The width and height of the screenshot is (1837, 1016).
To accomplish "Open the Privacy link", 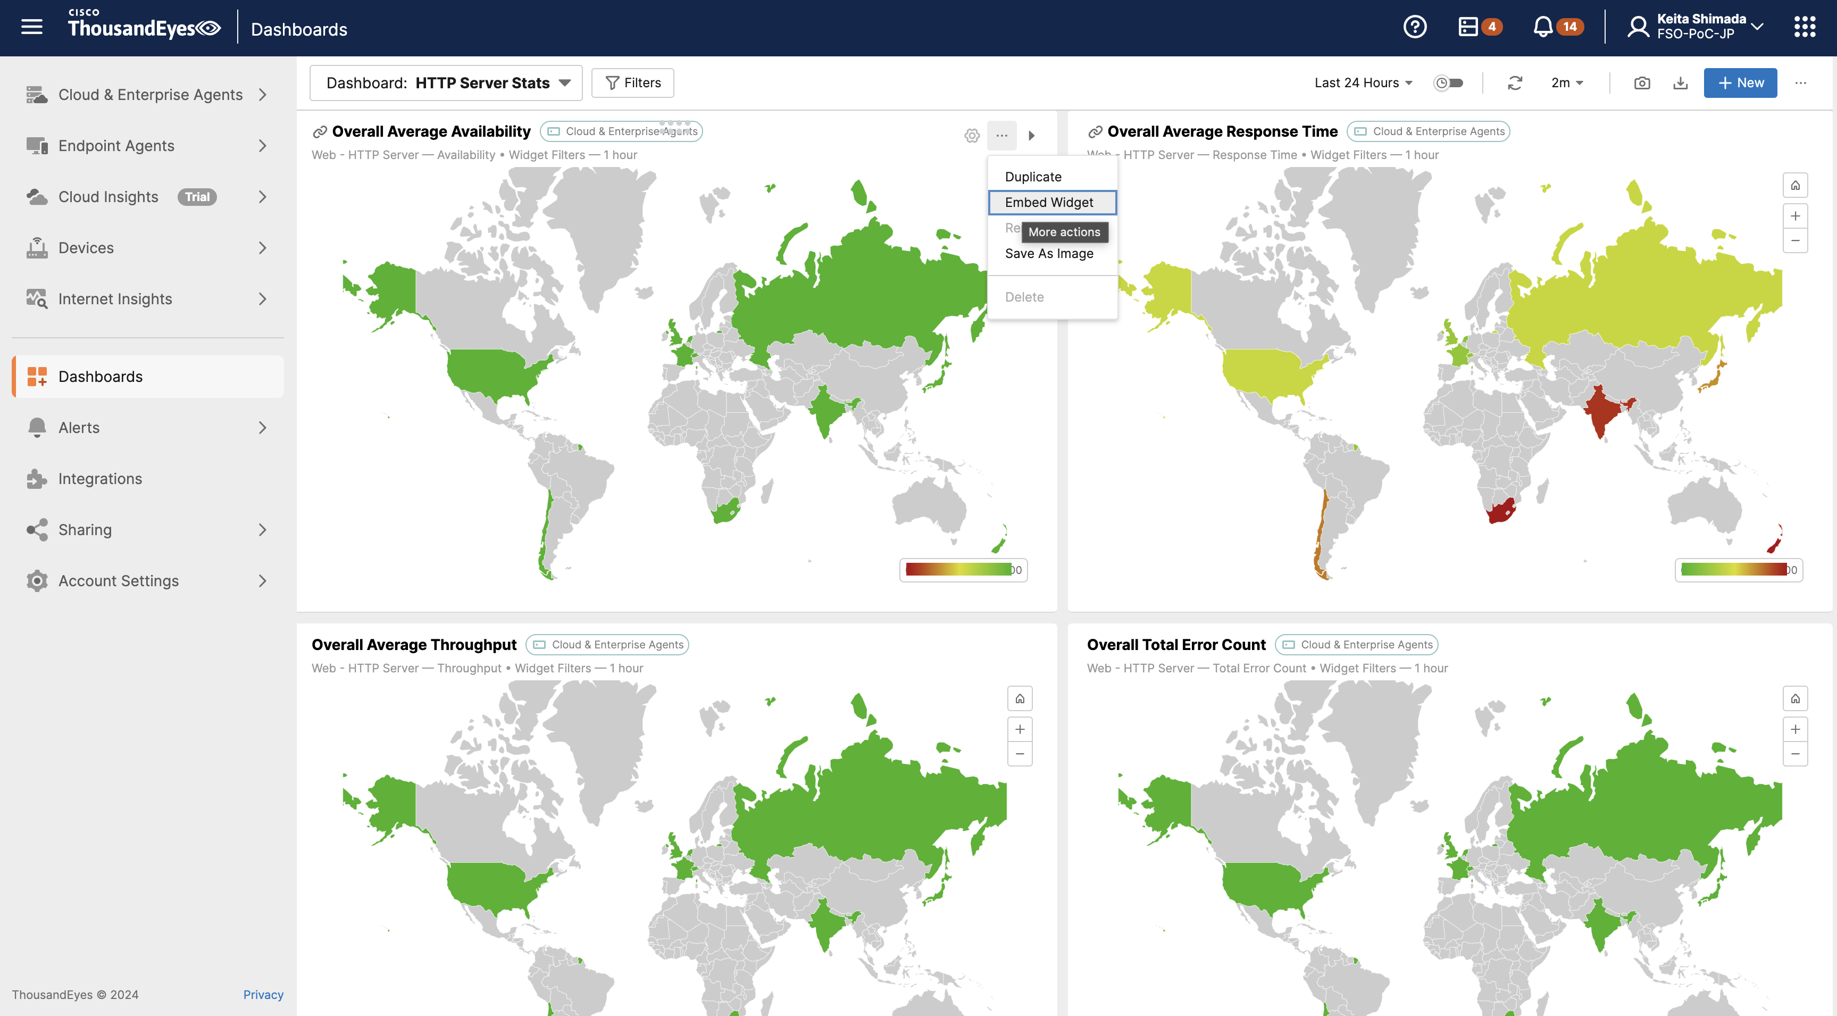I will 263,995.
